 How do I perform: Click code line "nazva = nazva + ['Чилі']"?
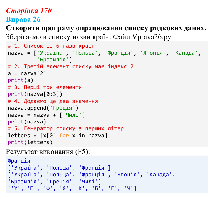(x=46, y=115)
